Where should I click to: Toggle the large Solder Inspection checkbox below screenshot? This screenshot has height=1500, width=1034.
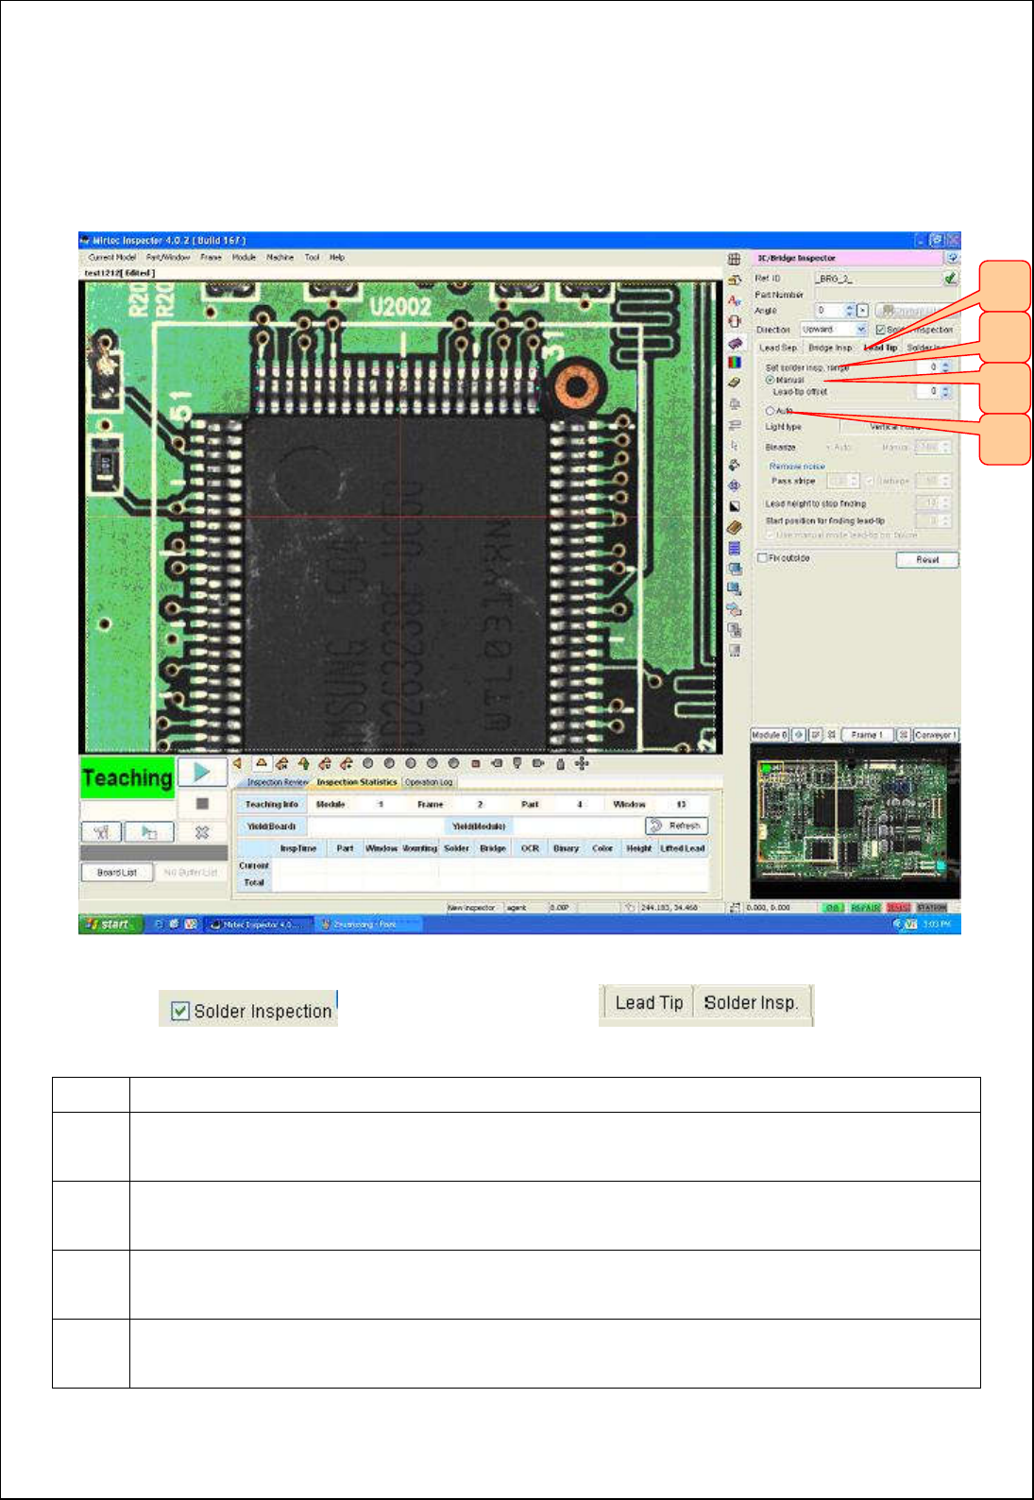(180, 1012)
